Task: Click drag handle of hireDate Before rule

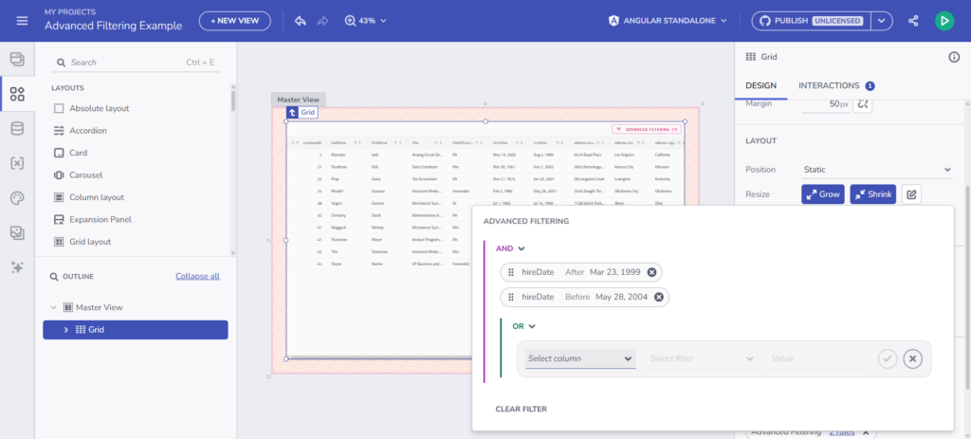Action: [511, 297]
